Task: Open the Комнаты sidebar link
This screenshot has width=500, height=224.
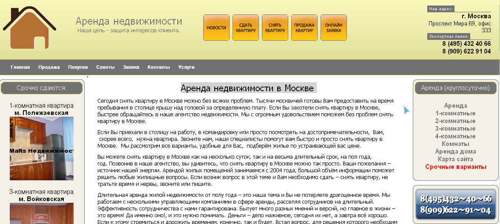Action: pyautogui.click(x=455, y=144)
